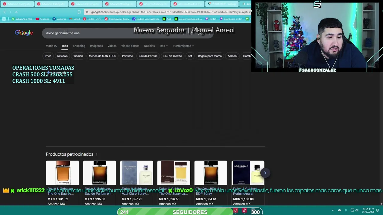The width and height of the screenshot is (383, 215).
Task: Open the Trader | Deriv bookmark
Action: tap(92, 19)
